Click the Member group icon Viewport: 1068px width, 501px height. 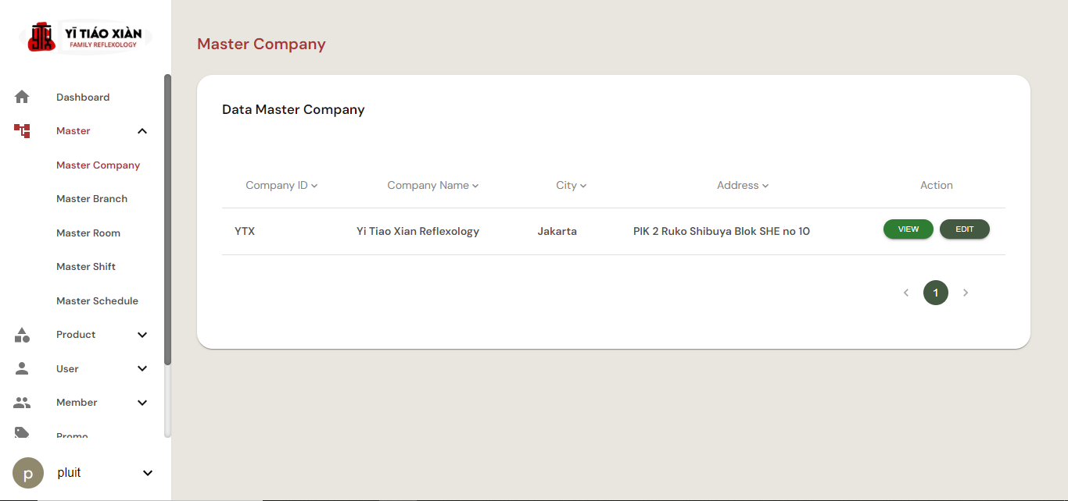click(22, 403)
